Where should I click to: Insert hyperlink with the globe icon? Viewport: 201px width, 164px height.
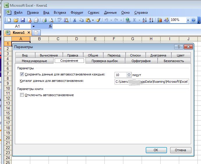[x=128, y=20]
